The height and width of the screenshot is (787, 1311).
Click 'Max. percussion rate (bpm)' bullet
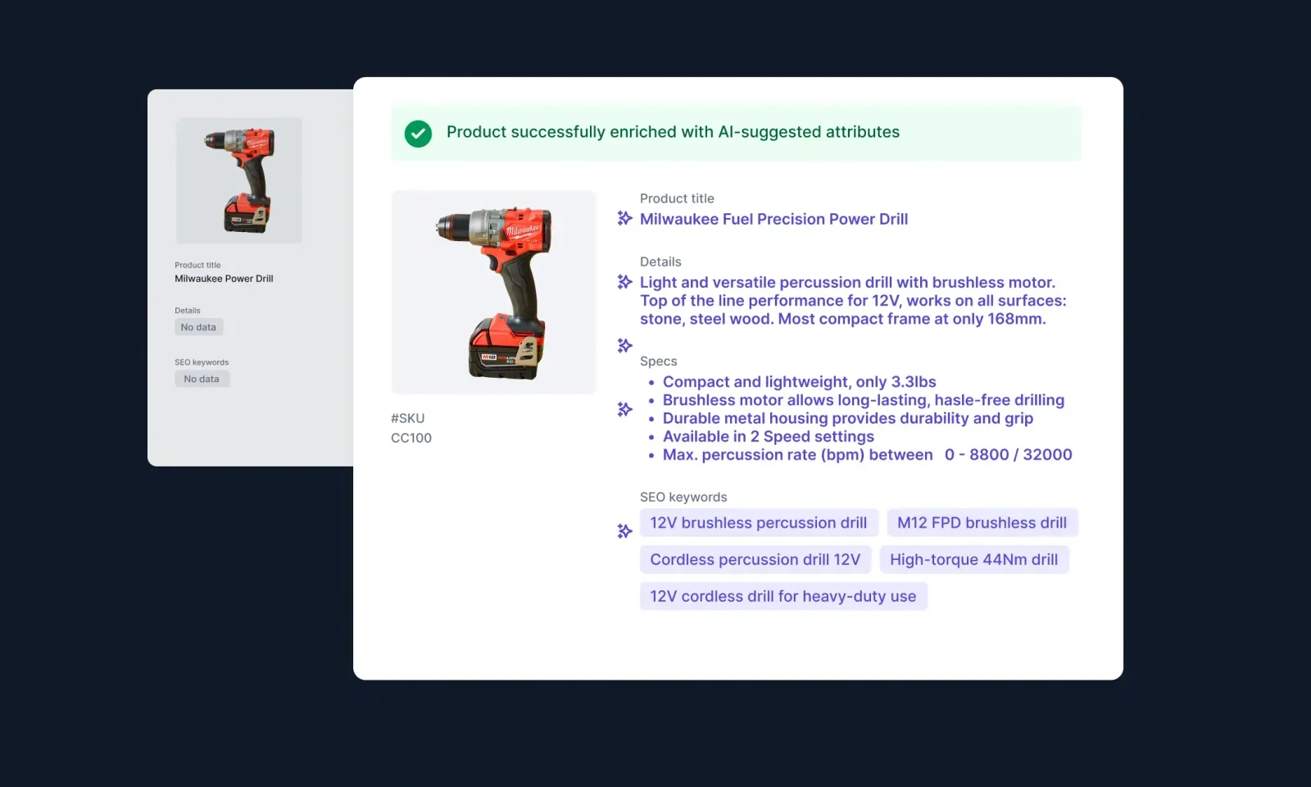868,455
